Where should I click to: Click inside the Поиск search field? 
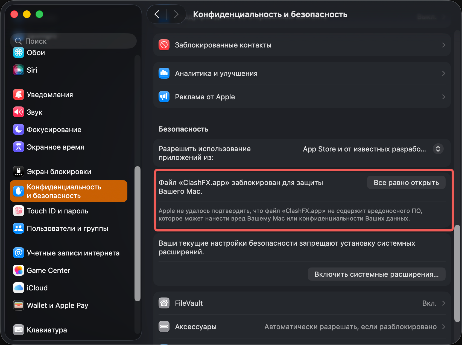[x=73, y=41]
